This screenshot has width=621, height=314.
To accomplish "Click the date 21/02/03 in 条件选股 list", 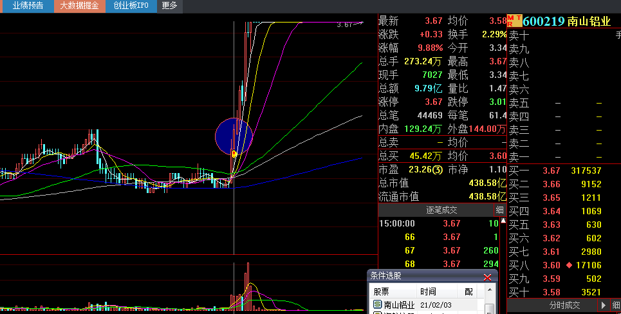I will [x=436, y=305].
